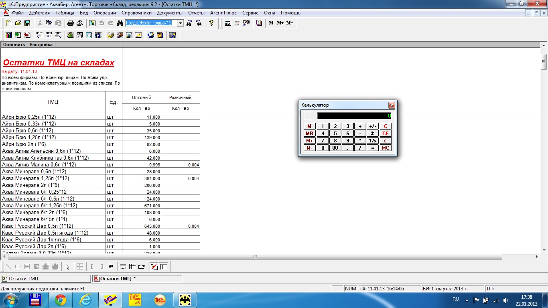Click the binoculars Find icon
This screenshot has width=548, height=308.
tap(120, 23)
